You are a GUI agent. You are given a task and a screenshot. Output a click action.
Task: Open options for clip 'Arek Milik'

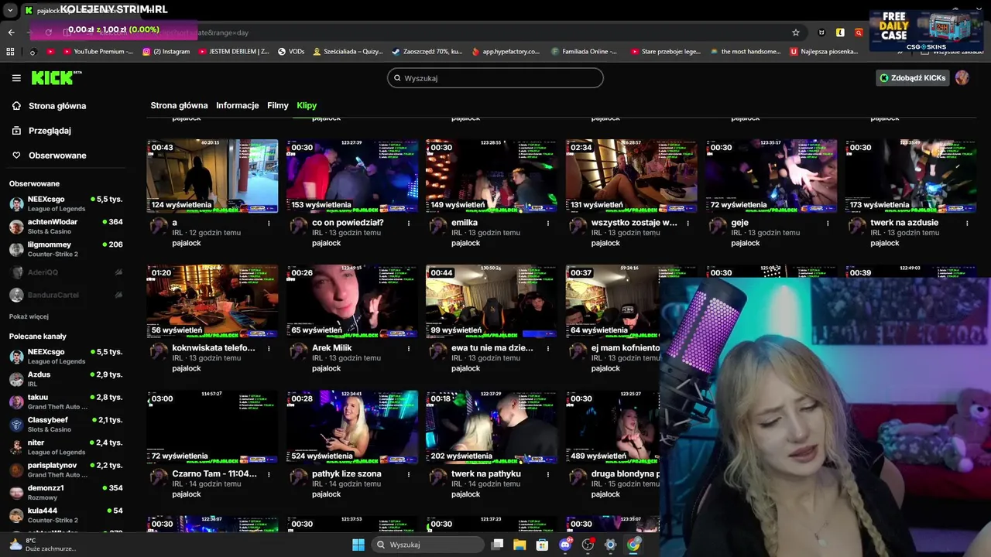(409, 348)
